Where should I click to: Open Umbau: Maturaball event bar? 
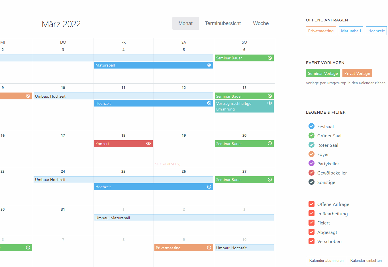[x=184, y=218]
